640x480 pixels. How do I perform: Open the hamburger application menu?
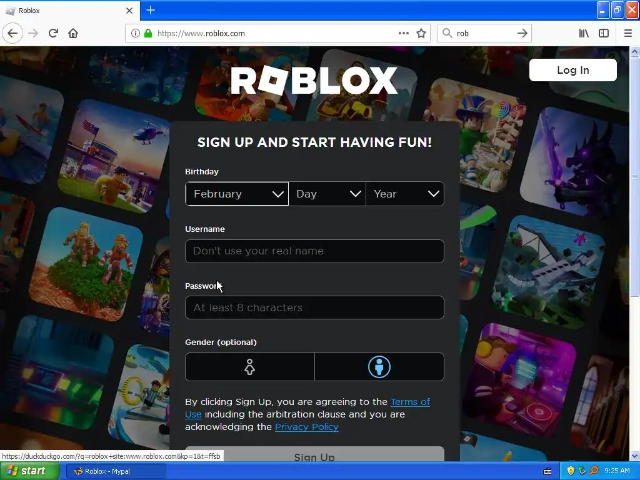tap(627, 33)
